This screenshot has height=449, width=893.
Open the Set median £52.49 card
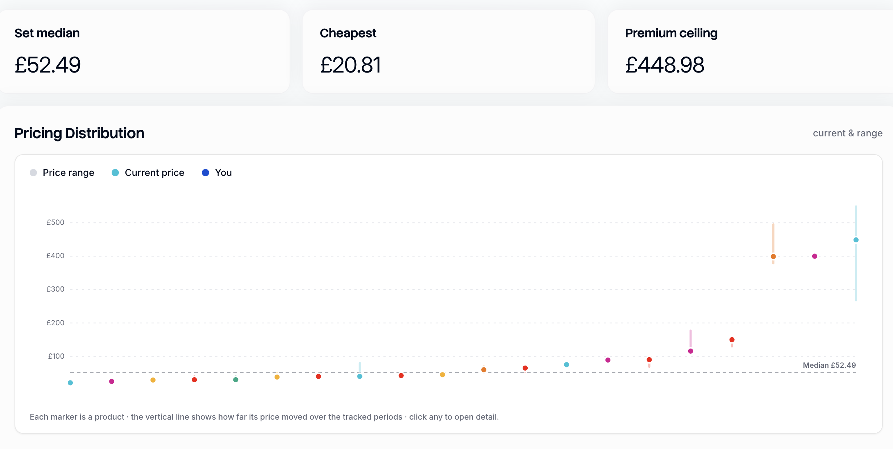click(x=145, y=52)
